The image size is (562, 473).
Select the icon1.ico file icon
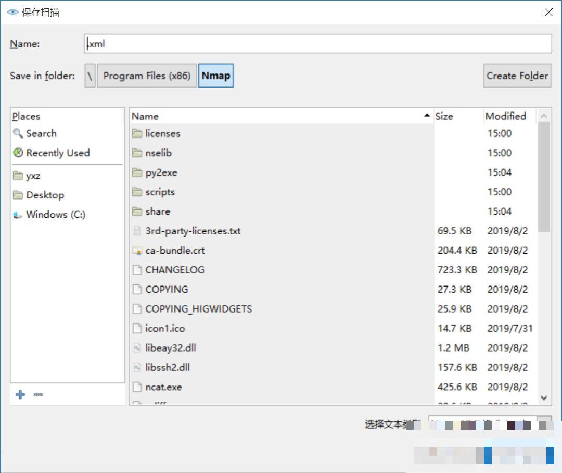point(137,328)
